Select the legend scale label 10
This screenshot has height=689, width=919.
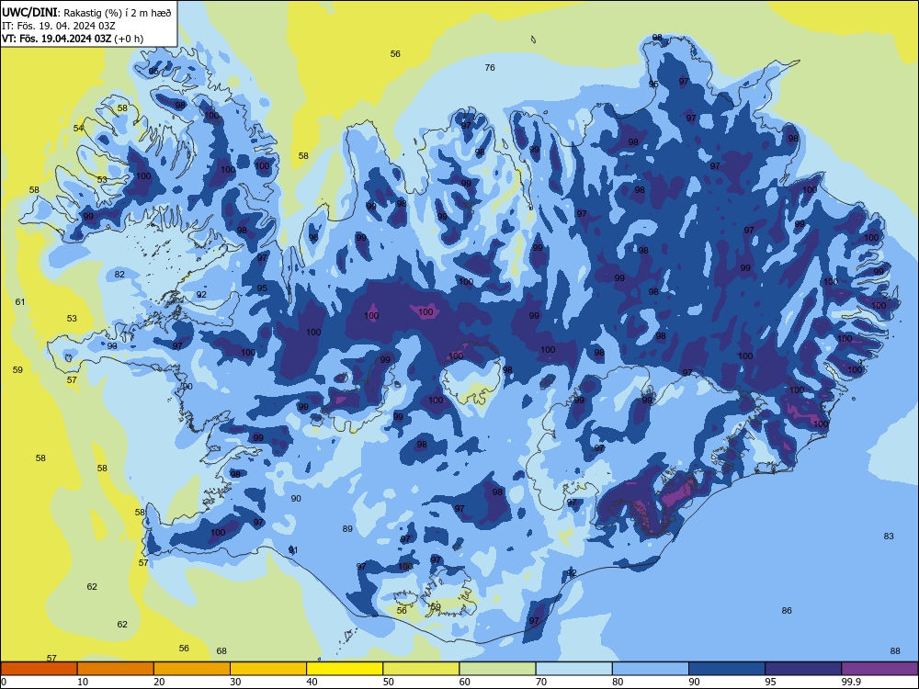(83, 682)
